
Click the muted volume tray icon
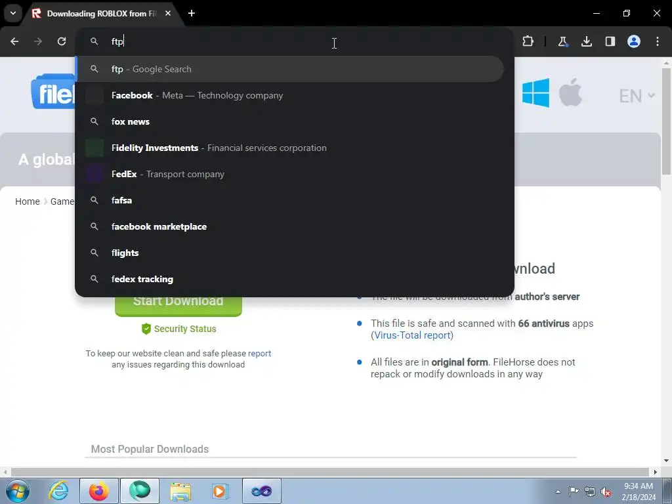[x=606, y=492]
